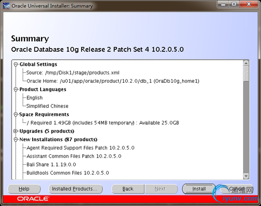
Task: Click the scrollbar up arrow
Action: point(246,63)
